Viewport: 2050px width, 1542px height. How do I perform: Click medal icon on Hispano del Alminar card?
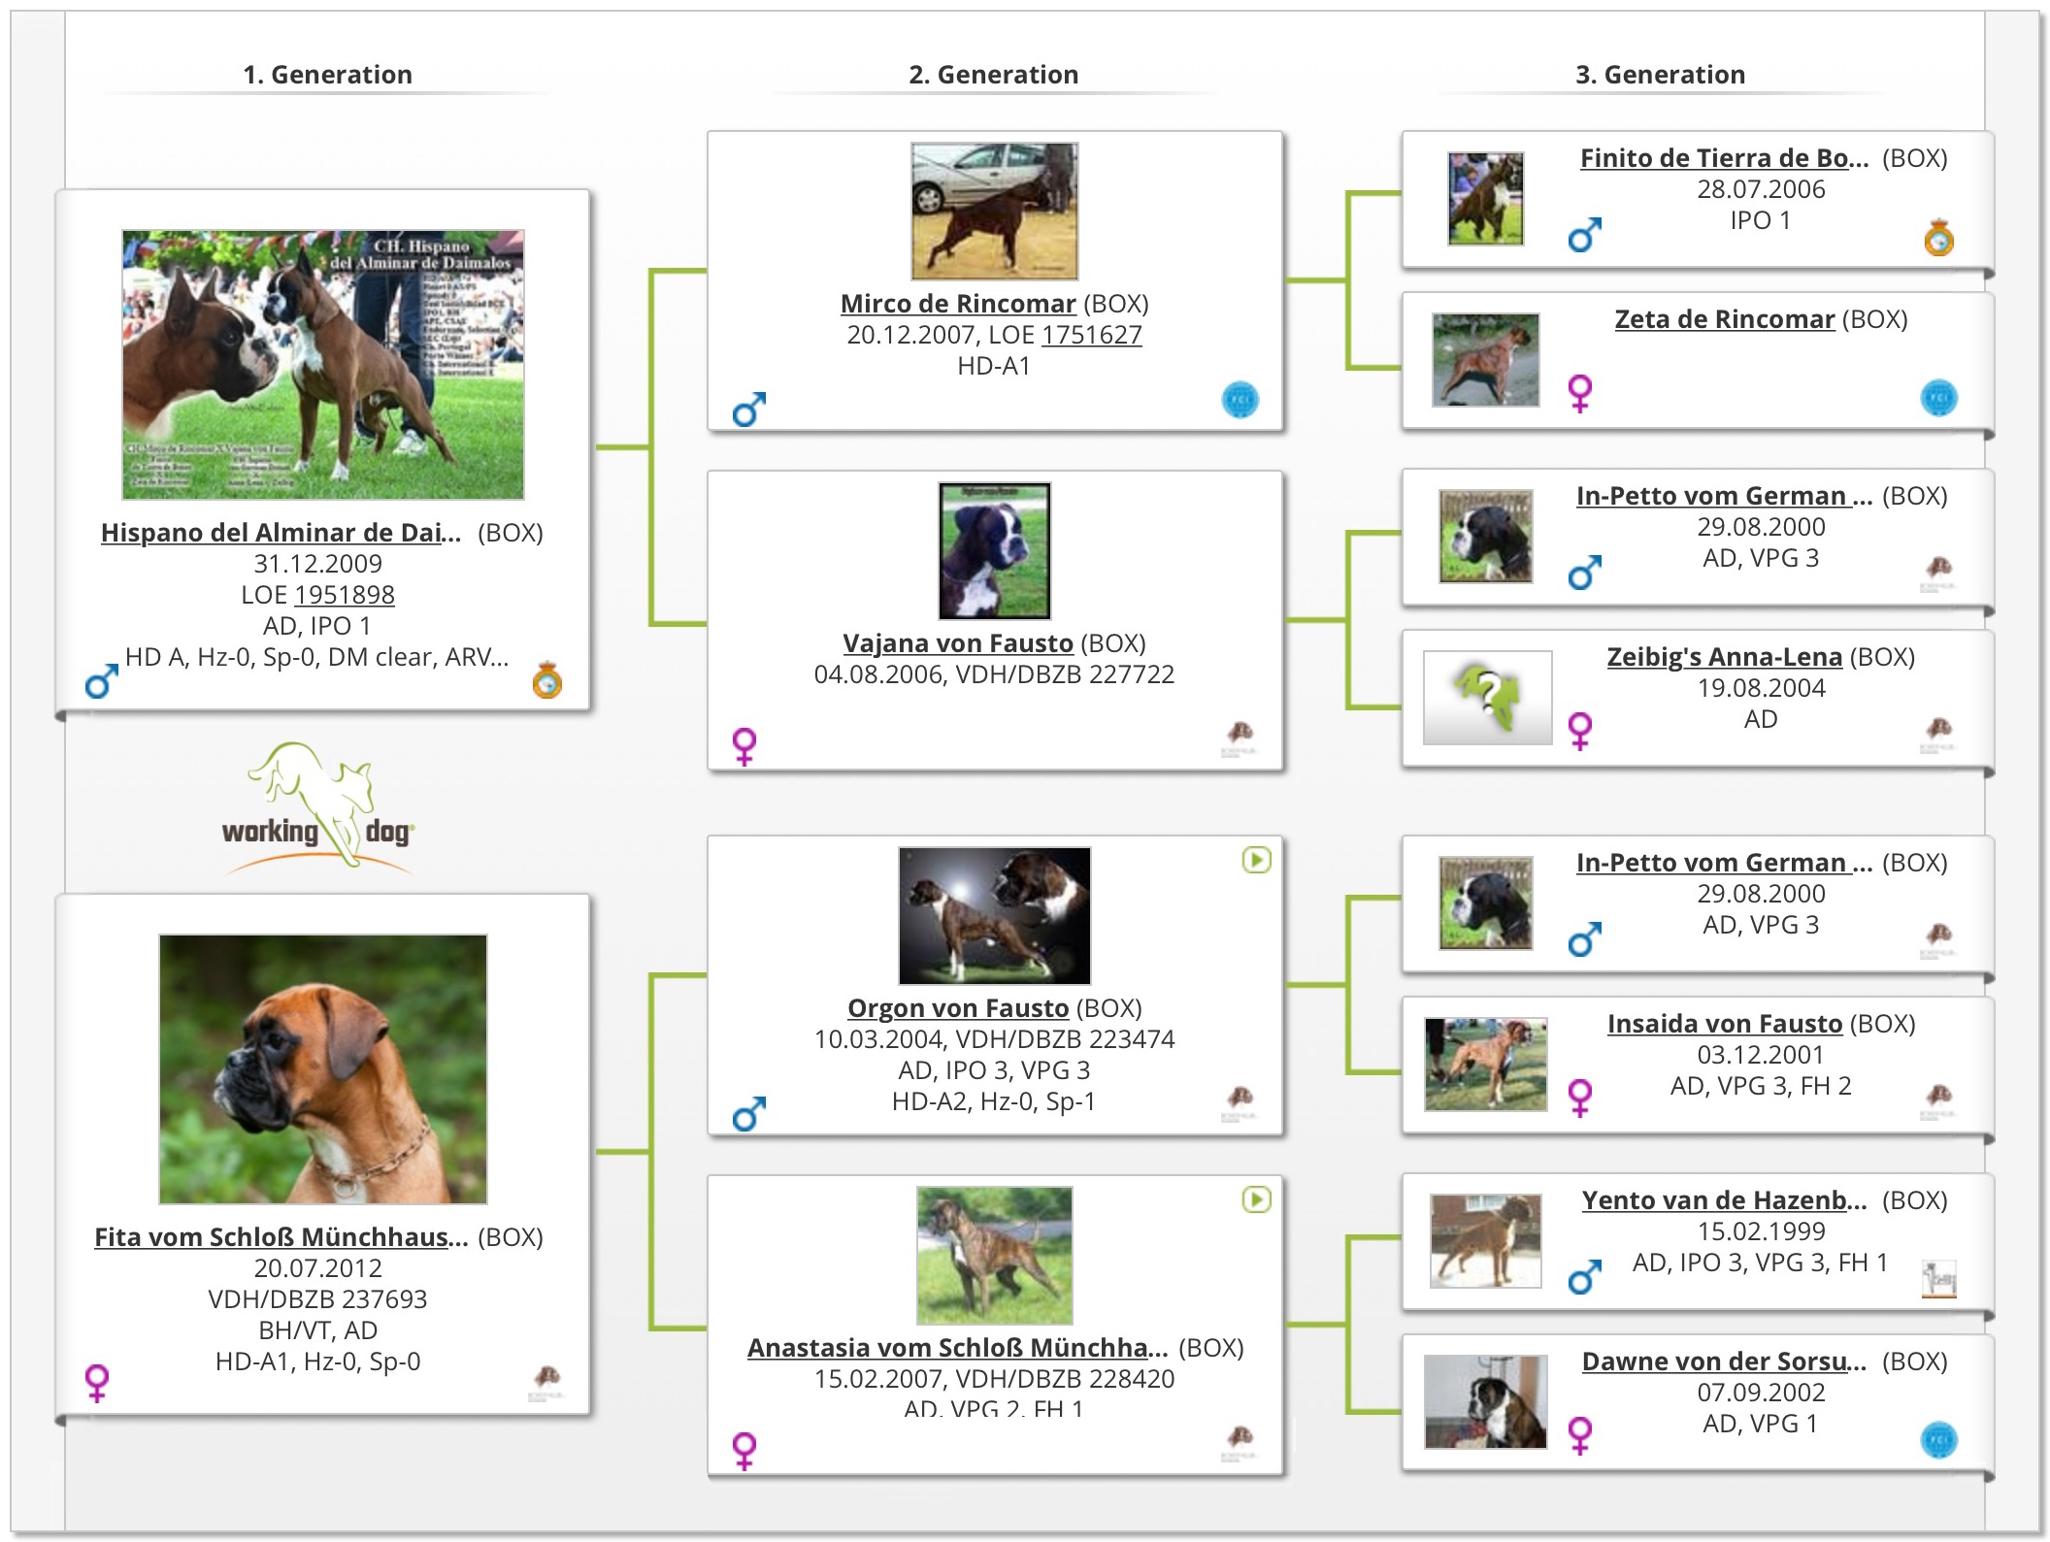tap(547, 680)
